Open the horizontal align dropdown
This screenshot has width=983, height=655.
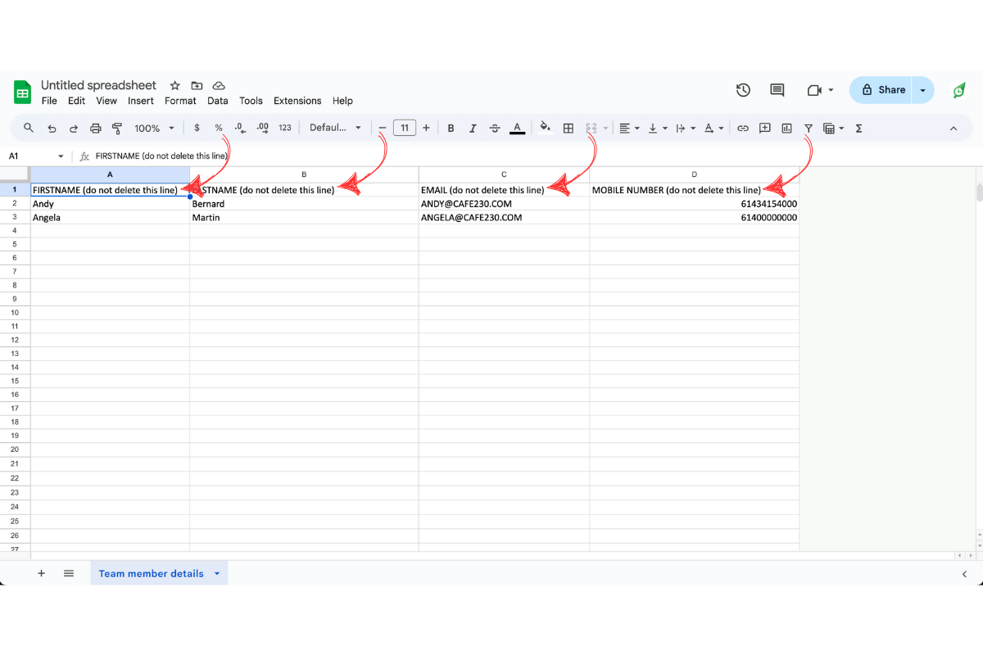(628, 129)
